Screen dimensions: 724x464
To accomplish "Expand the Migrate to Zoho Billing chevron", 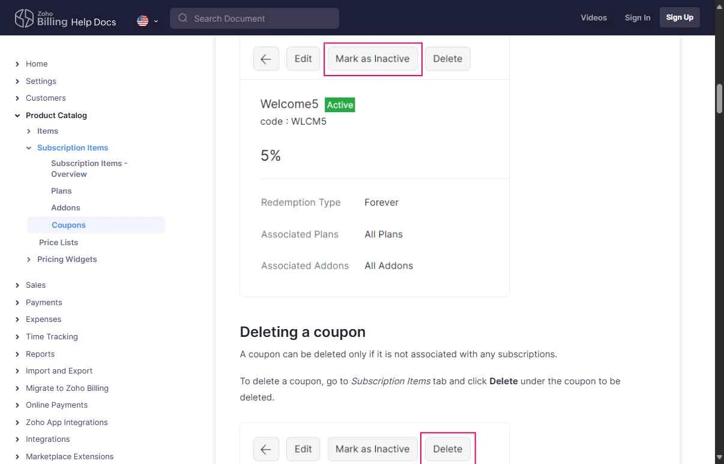I will [17, 388].
